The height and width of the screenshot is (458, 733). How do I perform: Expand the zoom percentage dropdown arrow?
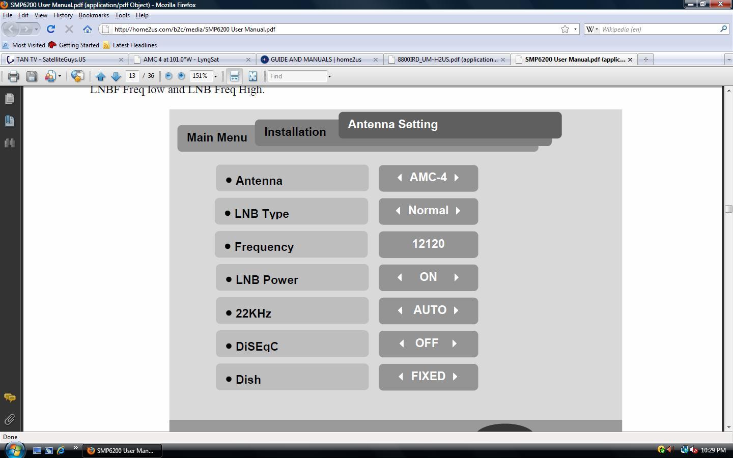pyautogui.click(x=215, y=76)
